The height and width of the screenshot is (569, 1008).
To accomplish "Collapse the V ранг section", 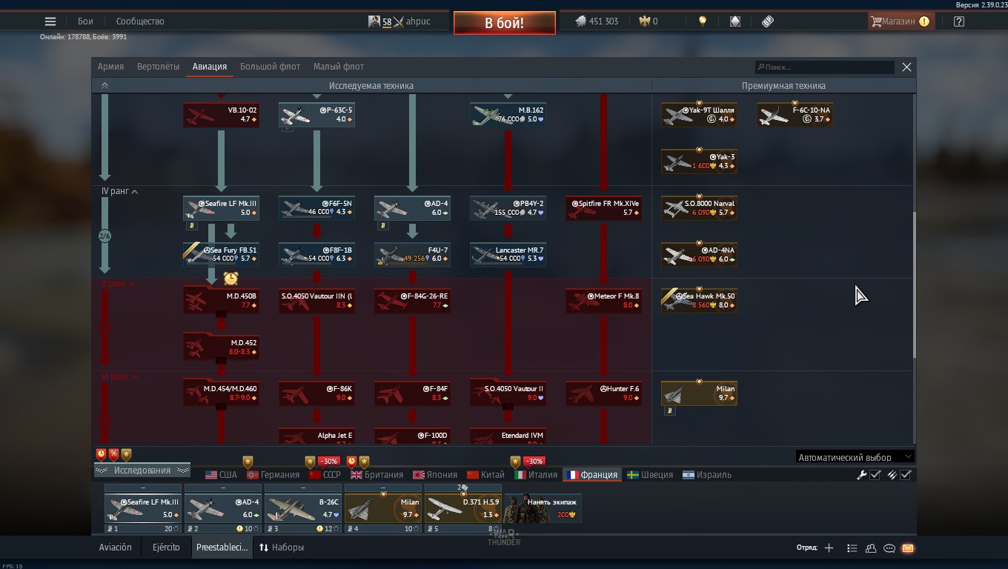I will click(119, 284).
